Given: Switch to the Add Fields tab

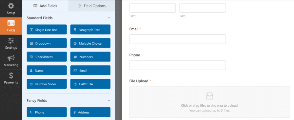Looking at the screenshot, I should [x=45, y=6].
